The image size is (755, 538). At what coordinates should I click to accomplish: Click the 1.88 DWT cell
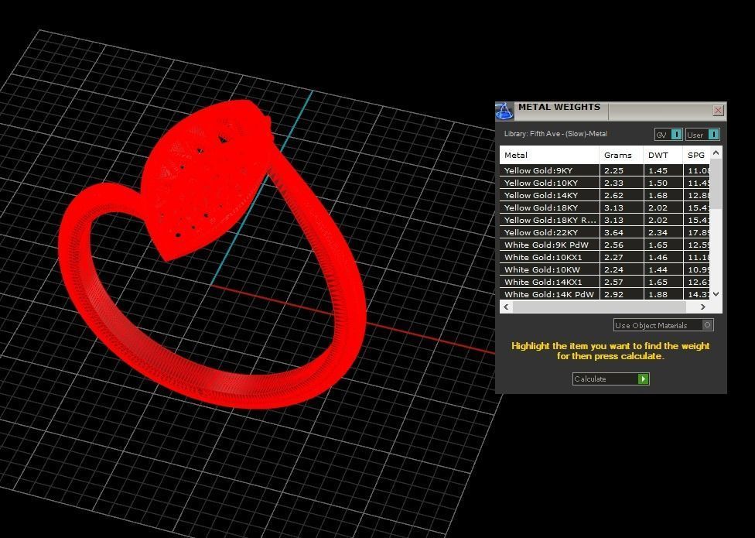click(663, 294)
